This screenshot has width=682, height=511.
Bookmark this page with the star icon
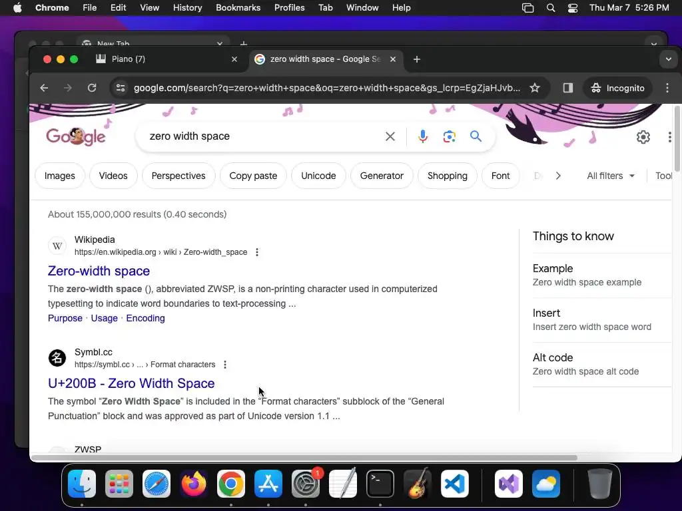click(x=535, y=88)
